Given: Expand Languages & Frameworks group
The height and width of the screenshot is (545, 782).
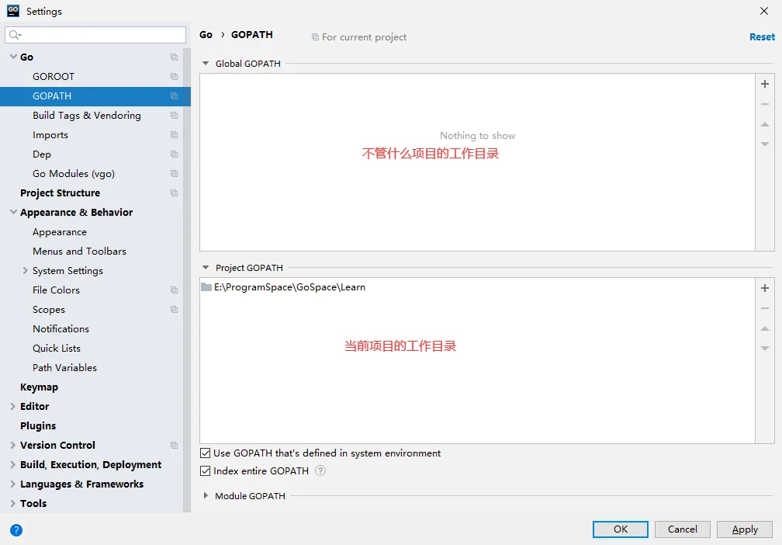Looking at the screenshot, I should tap(13, 484).
